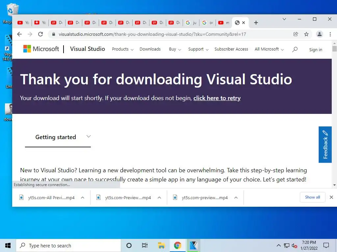
Task: Switch to the first YouTube tab
Action: point(23,23)
